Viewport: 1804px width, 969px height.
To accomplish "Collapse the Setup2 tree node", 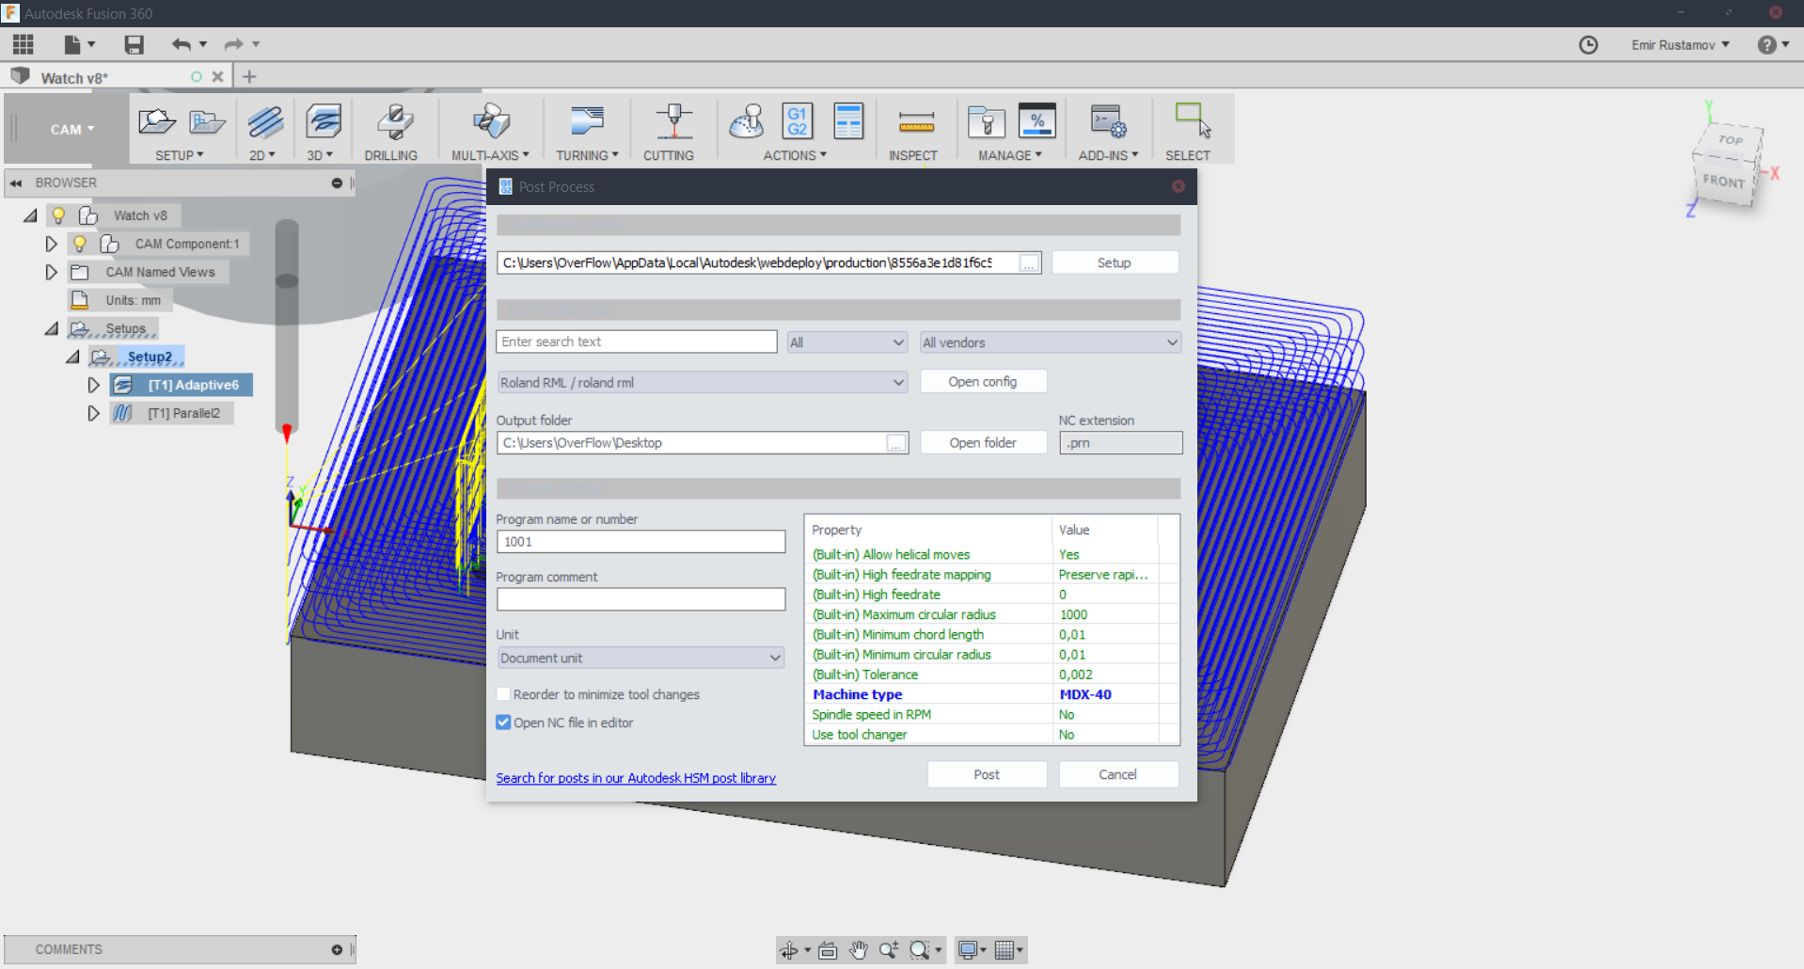I will pos(72,357).
